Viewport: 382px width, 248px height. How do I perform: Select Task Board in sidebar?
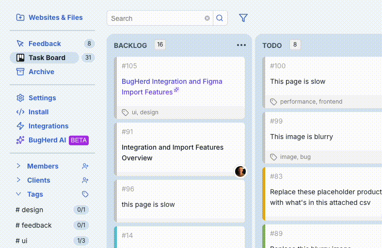[x=44, y=58]
